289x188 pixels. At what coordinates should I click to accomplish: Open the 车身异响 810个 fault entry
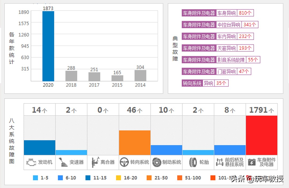[218, 13]
